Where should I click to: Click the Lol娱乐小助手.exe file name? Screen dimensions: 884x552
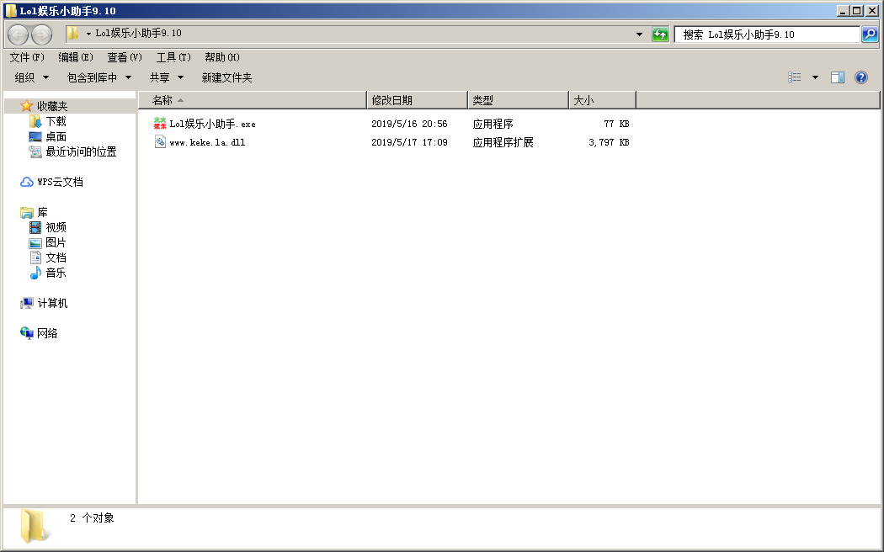coord(212,124)
